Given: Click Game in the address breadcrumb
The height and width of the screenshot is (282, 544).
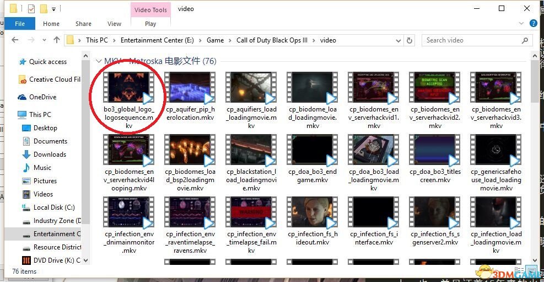Looking at the screenshot, I should coord(215,40).
